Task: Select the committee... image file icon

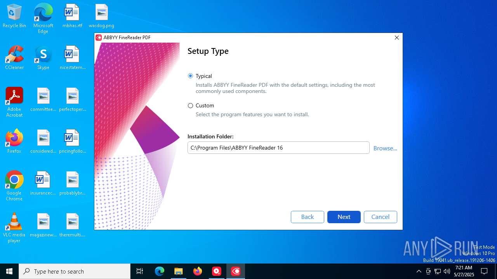Action: pos(43,100)
